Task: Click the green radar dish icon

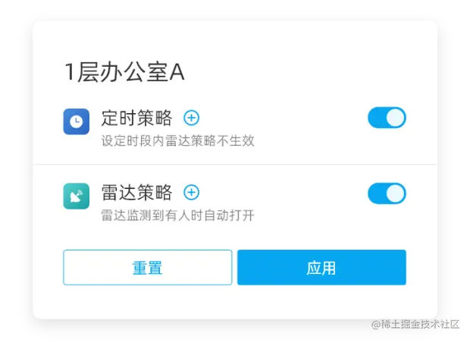Action: coord(76,196)
